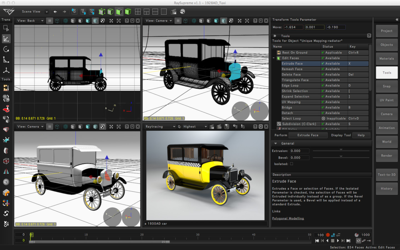Screen dimensions: 400x250
Task: Click the render movie clapperboard icon
Action: pyautogui.click(x=174, y=11)
